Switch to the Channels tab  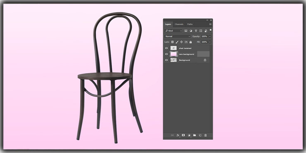[x=179, y=24]
